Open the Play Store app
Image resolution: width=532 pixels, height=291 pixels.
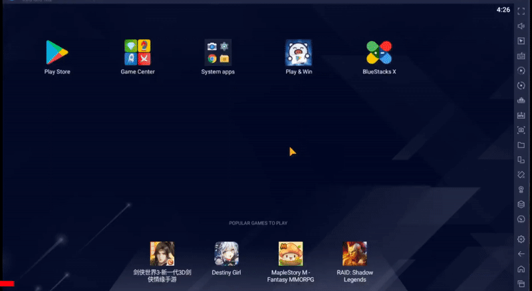[57, 52]
